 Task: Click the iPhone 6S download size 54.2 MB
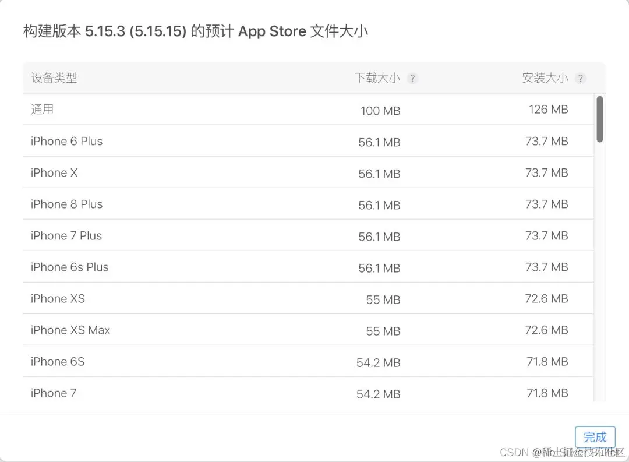pyautogui.click(x=379, y=363)
